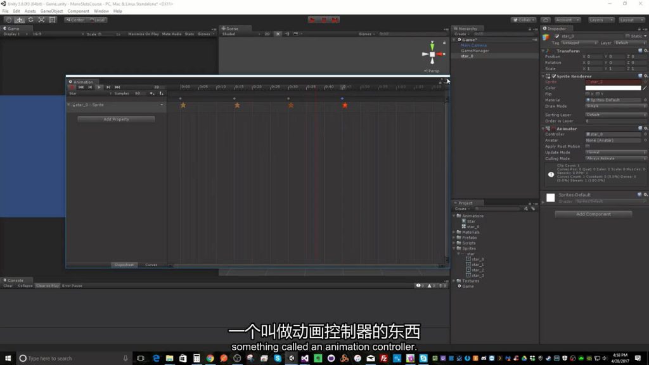Open the Color swatch in Sprite Renderer
The width and height of the screenshot is (649, 365).
[x=614, y=87]
